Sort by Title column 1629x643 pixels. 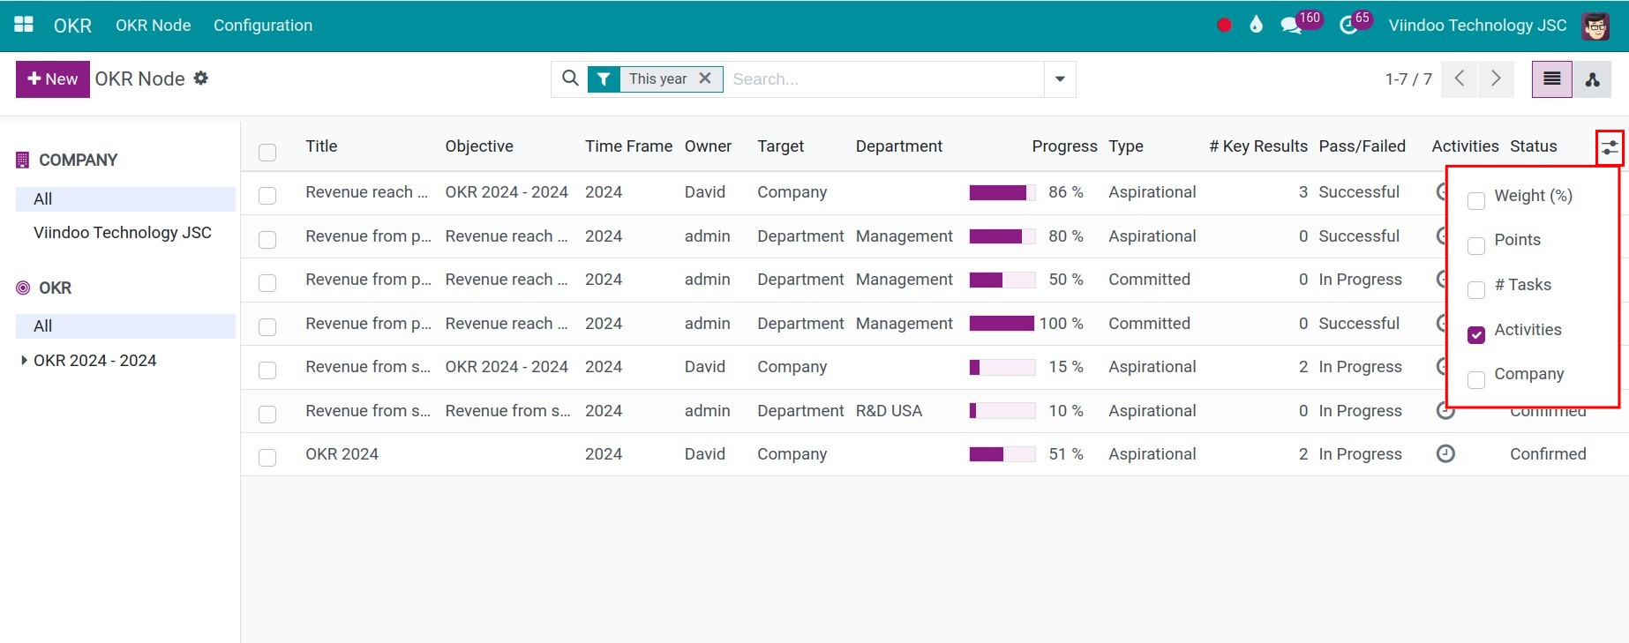(321, 146)
